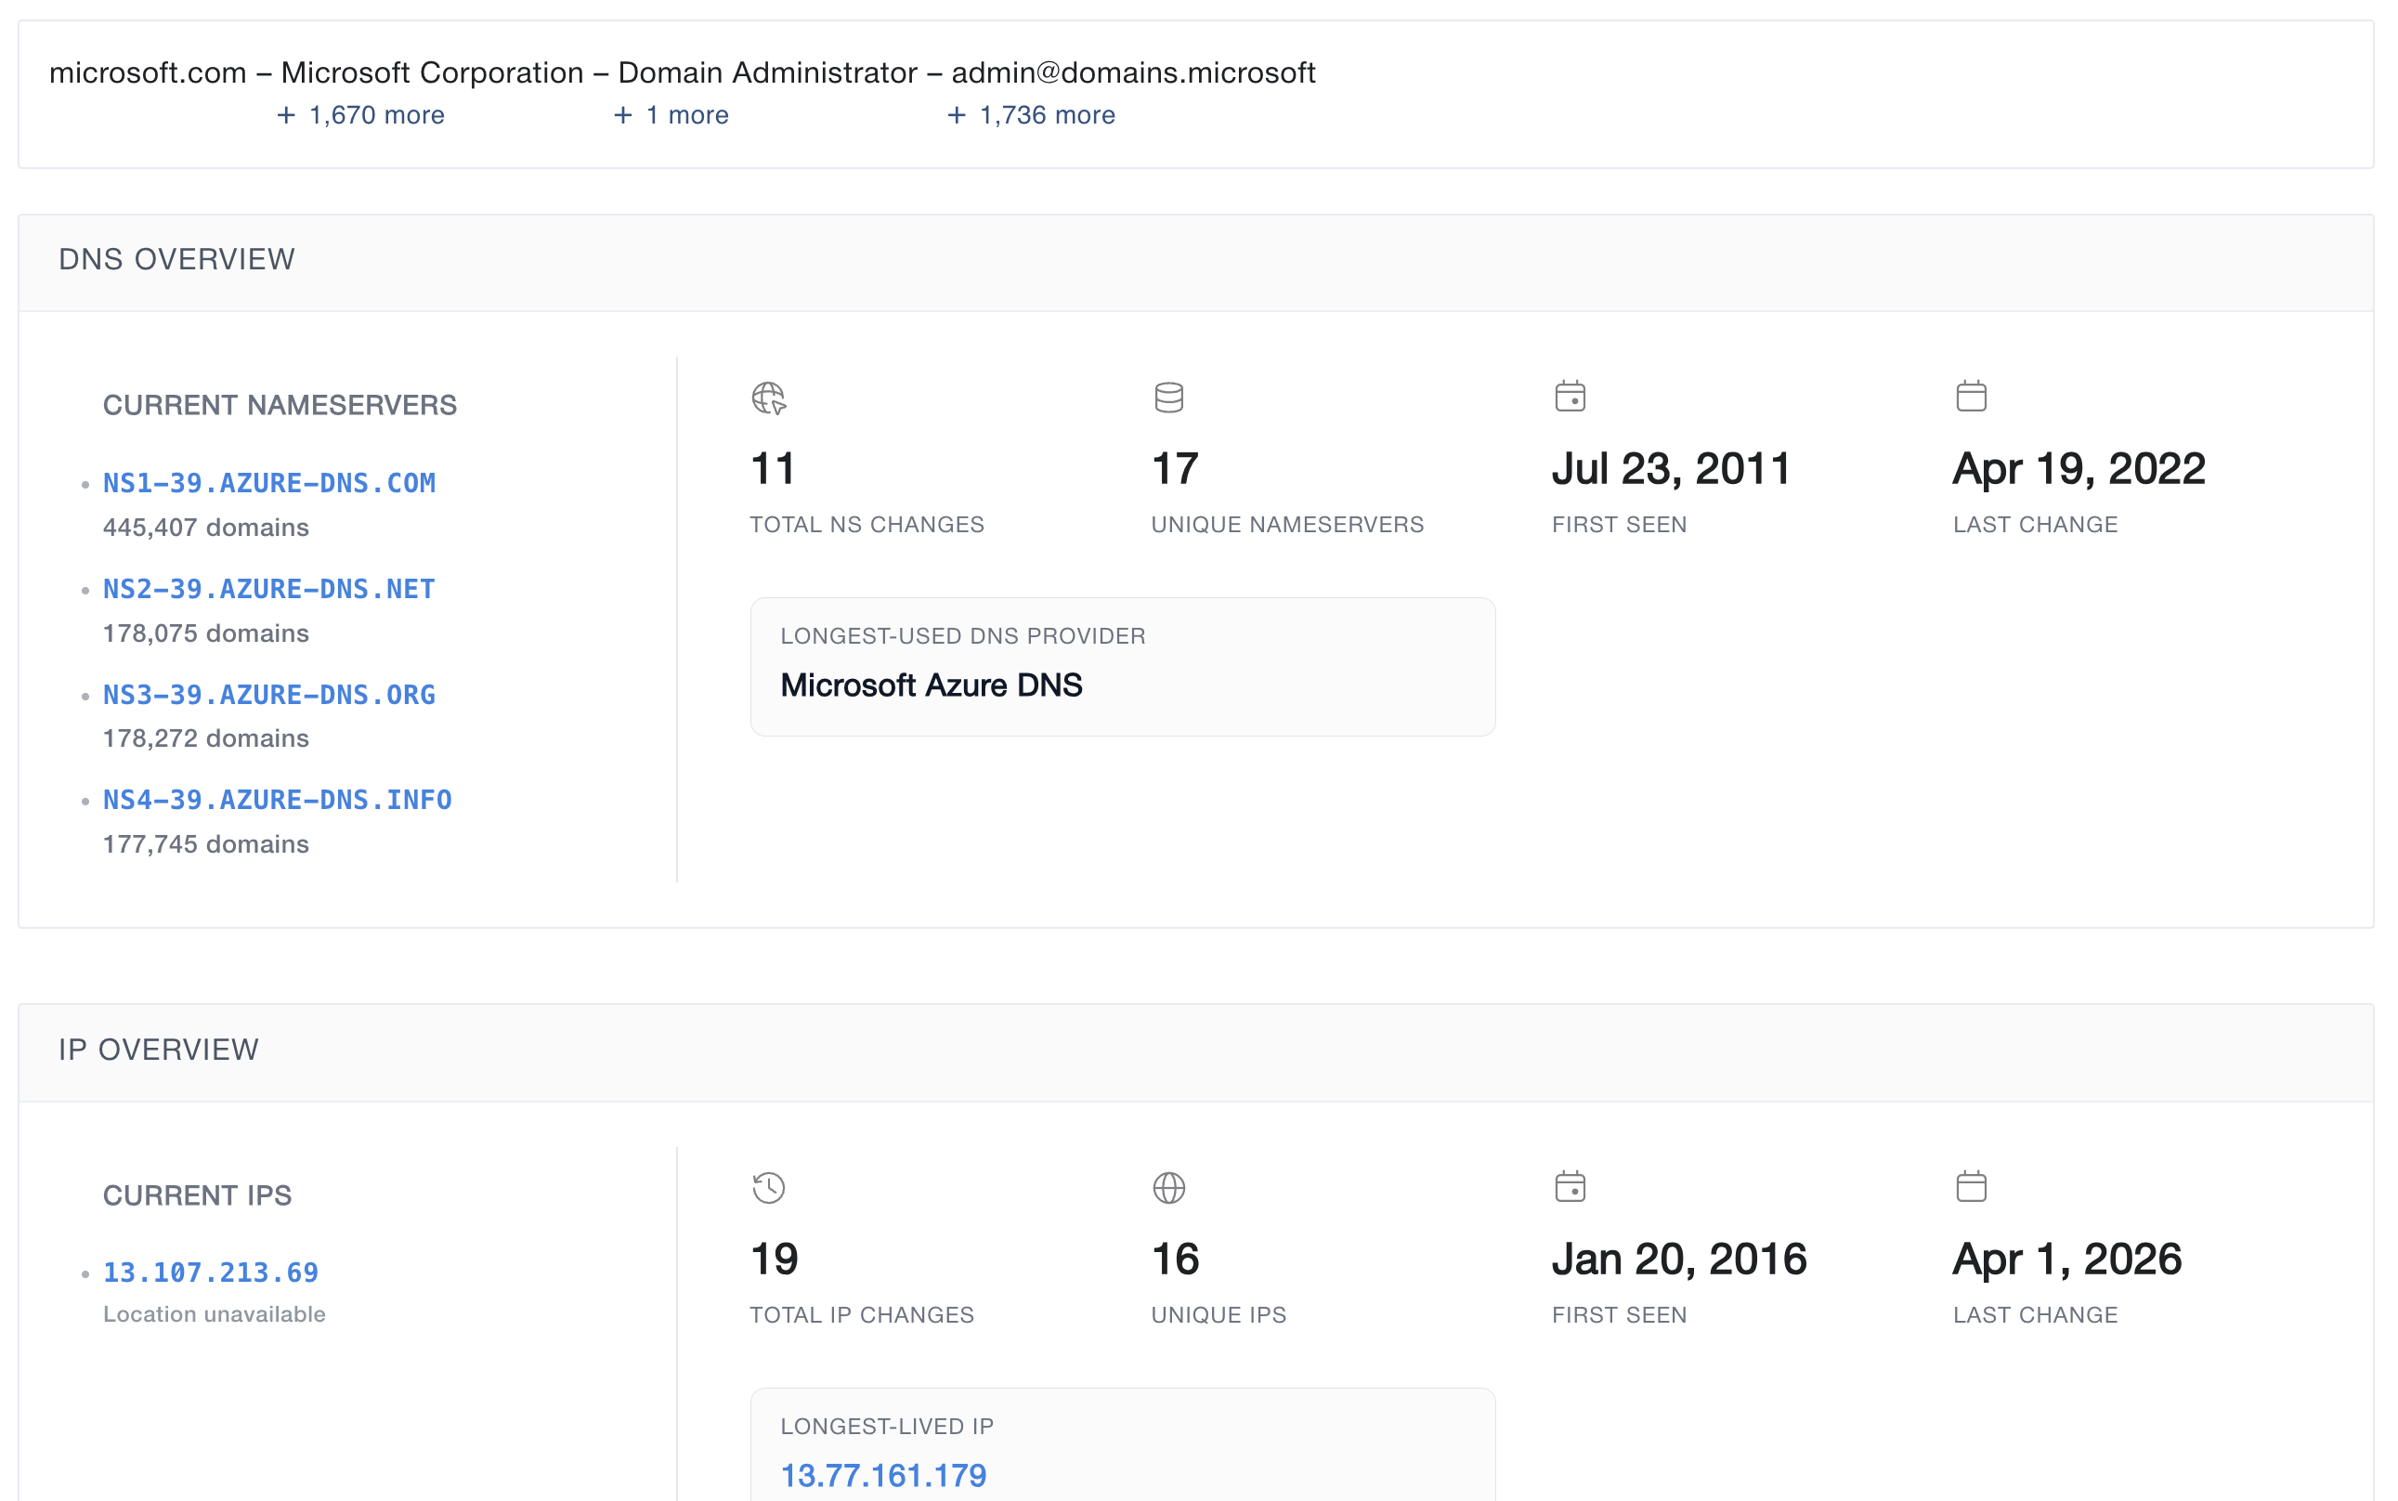The image size is (2398, 1501).
Task: Expand the '+ 1 more' organizations link
Action: tap(671, 115)
